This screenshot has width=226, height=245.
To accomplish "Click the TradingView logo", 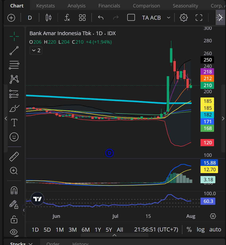I will point(37,199).
